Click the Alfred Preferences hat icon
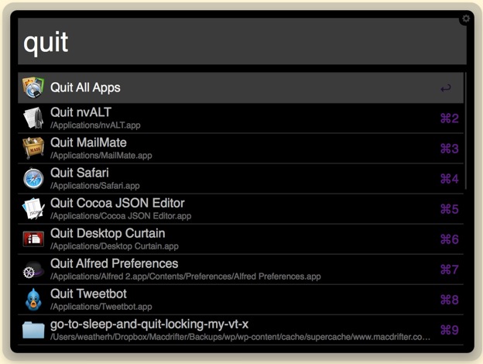 click(33, 270)
